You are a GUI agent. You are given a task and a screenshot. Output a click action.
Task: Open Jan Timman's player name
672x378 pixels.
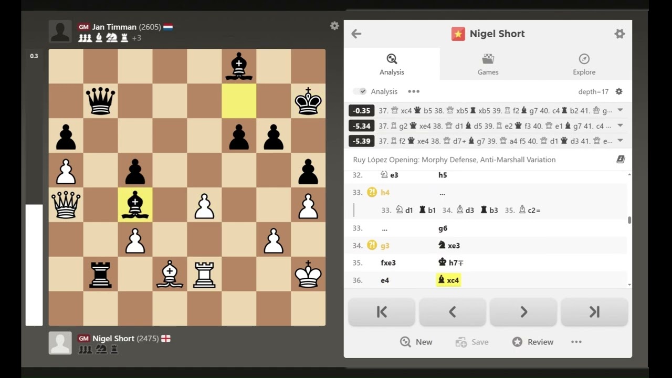pyautogui.click(x=114, y=27)
